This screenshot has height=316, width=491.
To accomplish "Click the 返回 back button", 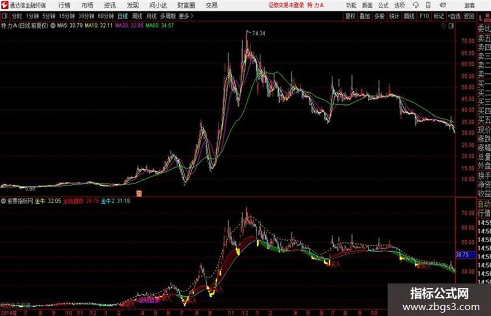I will [469, 16].
